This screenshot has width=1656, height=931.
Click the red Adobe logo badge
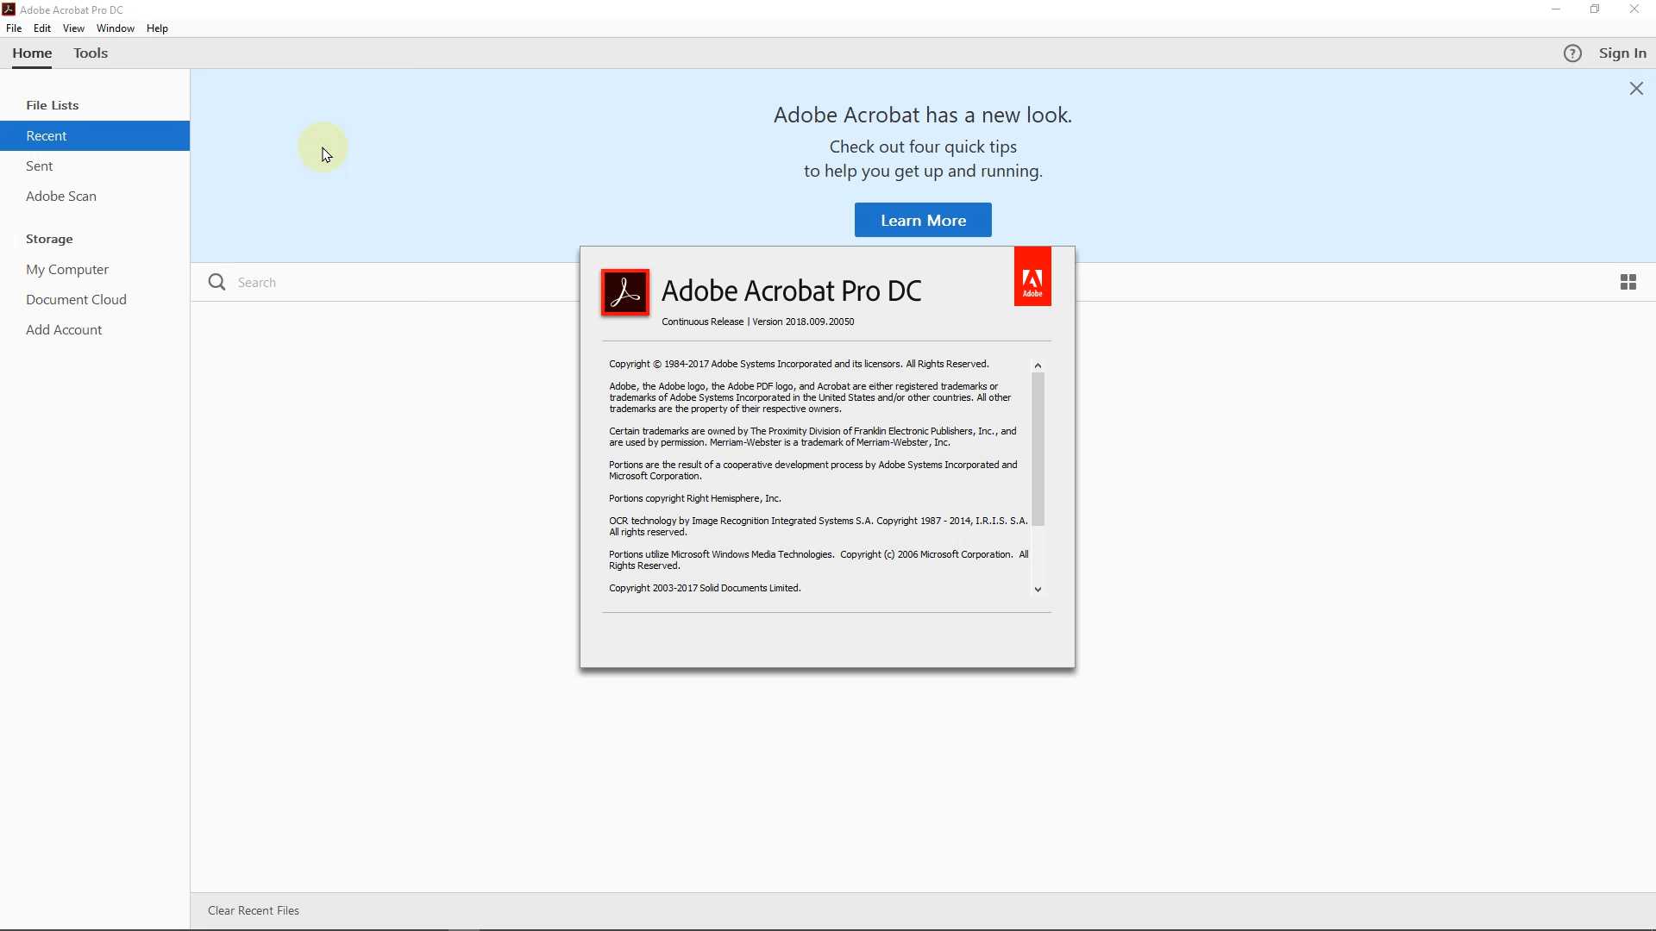point(1032,277)
